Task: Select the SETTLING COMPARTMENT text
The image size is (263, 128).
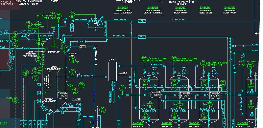Action: coord(49,100)
